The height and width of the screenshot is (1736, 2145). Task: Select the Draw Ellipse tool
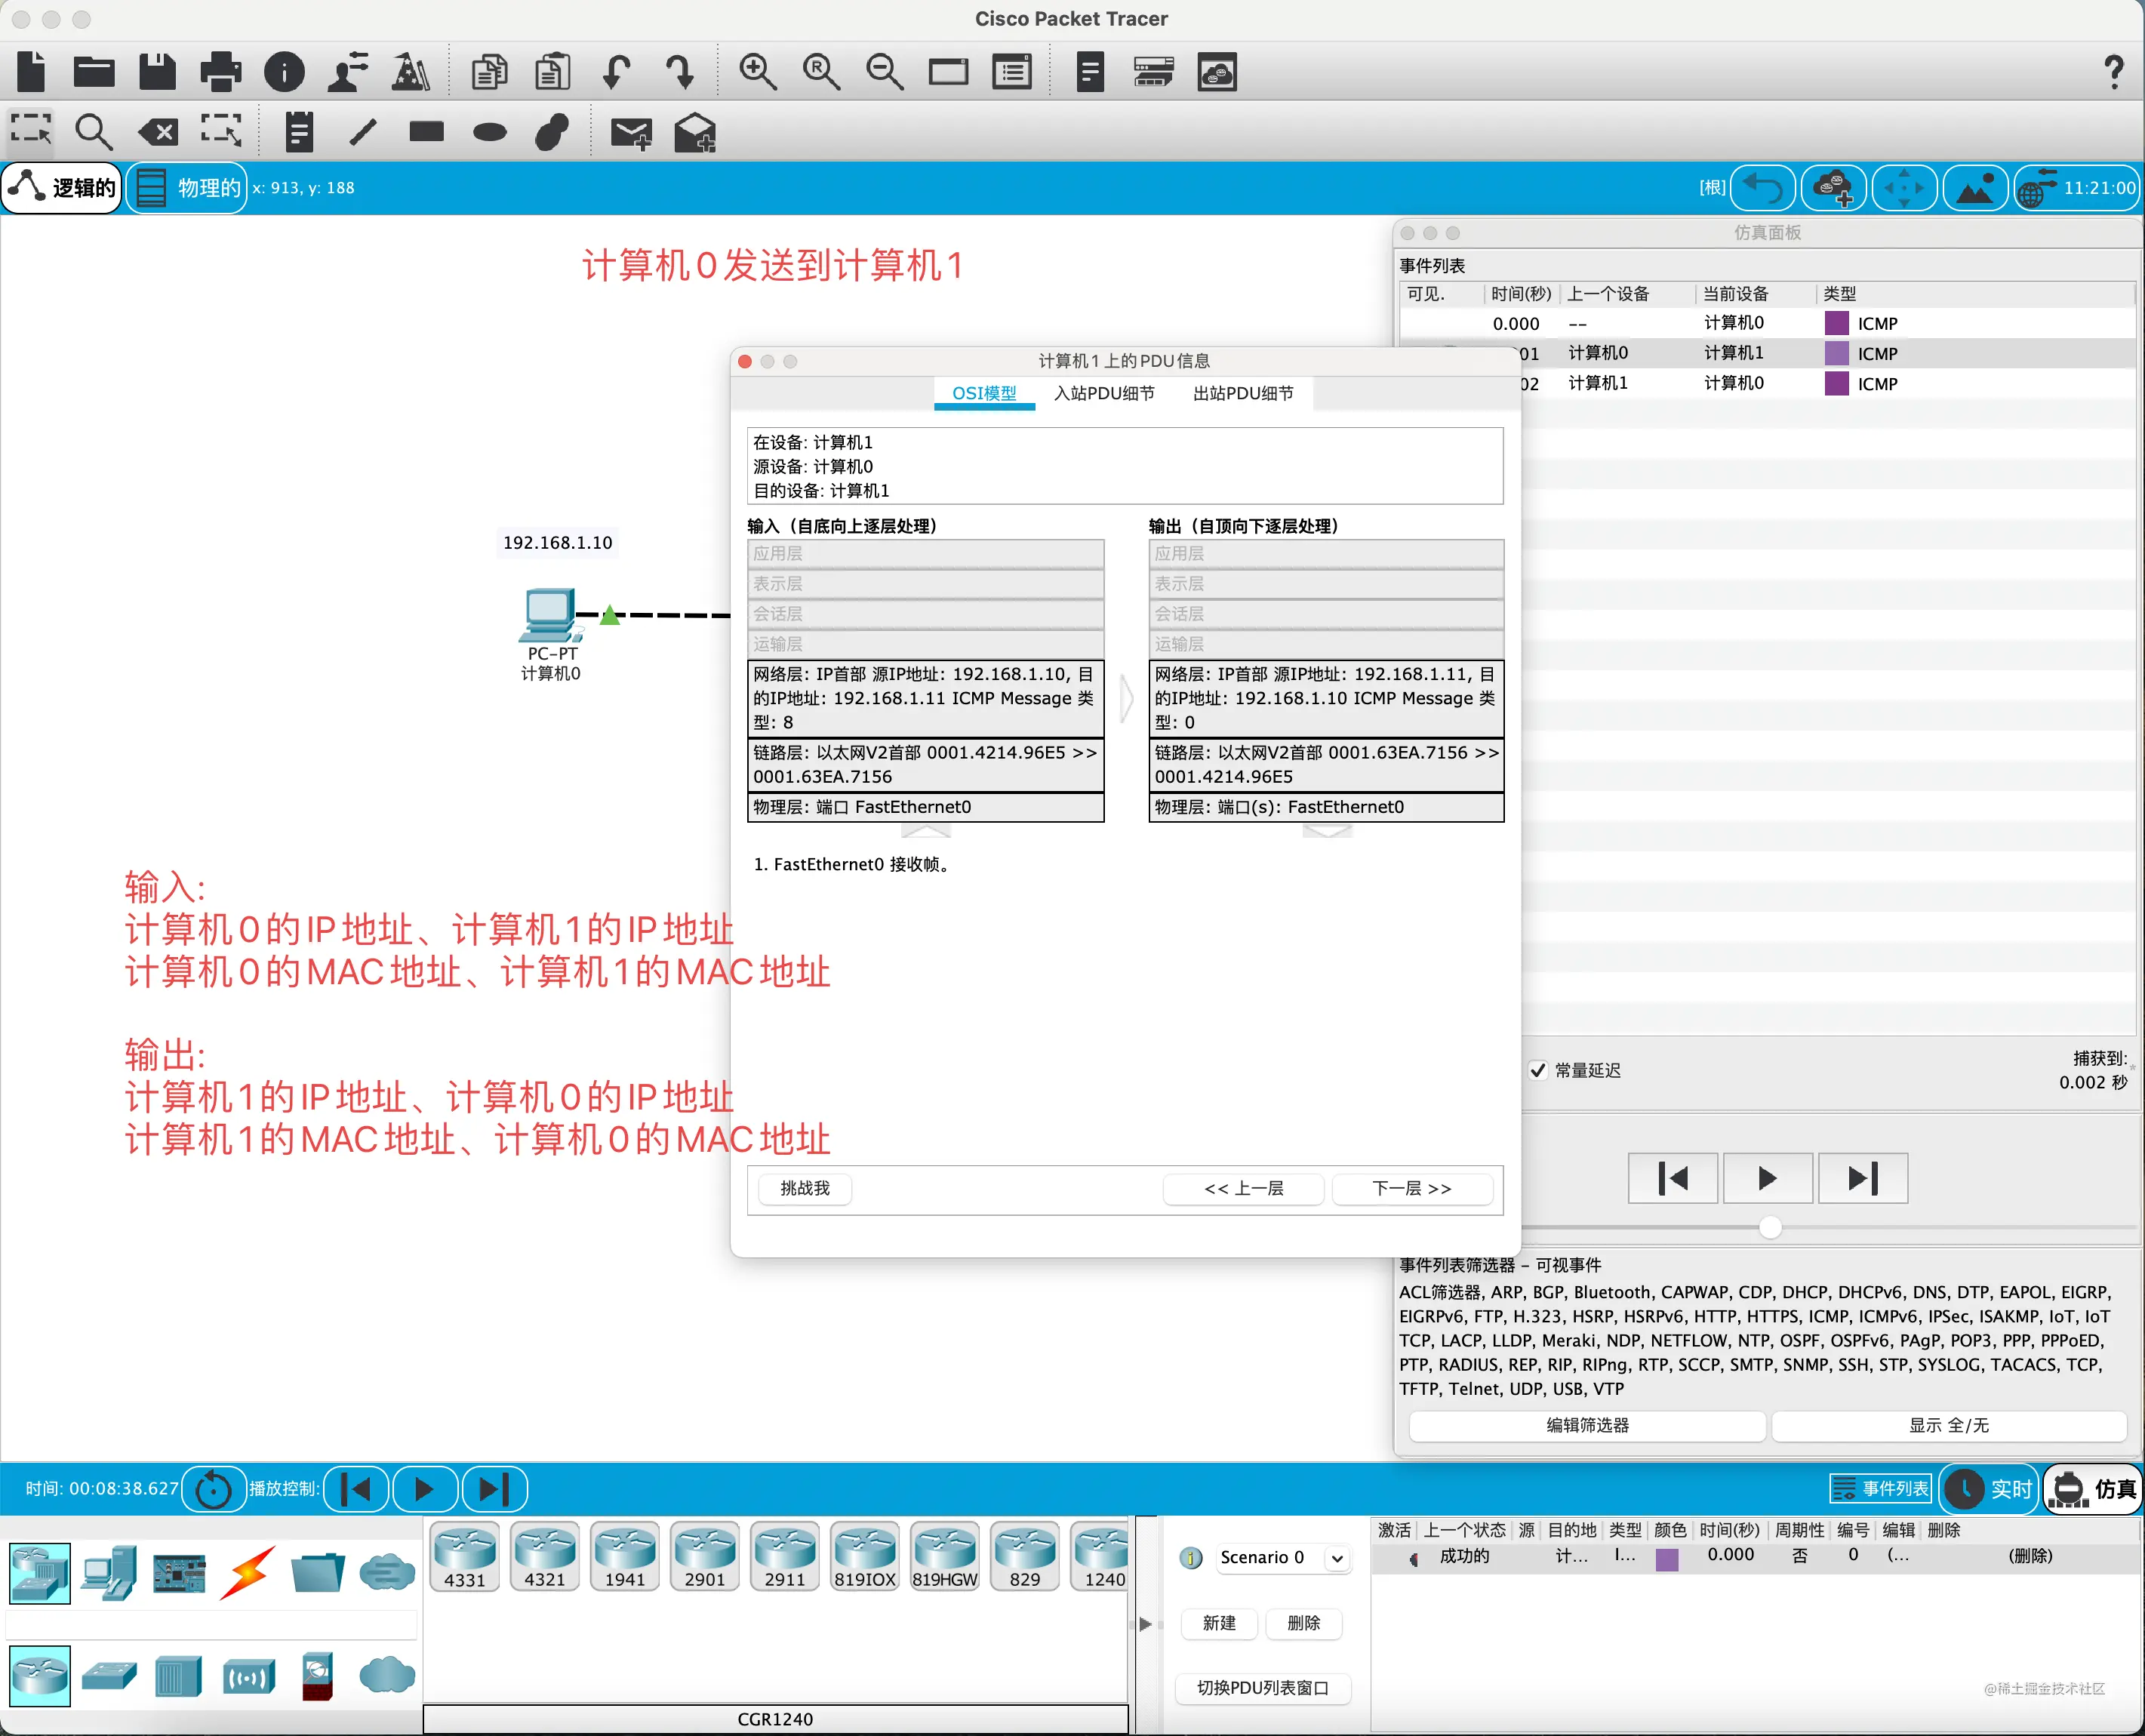point(490,132)
